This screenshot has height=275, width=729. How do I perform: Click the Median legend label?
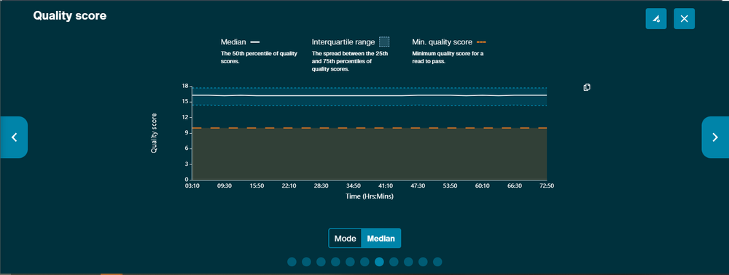(x=233, y=42)
